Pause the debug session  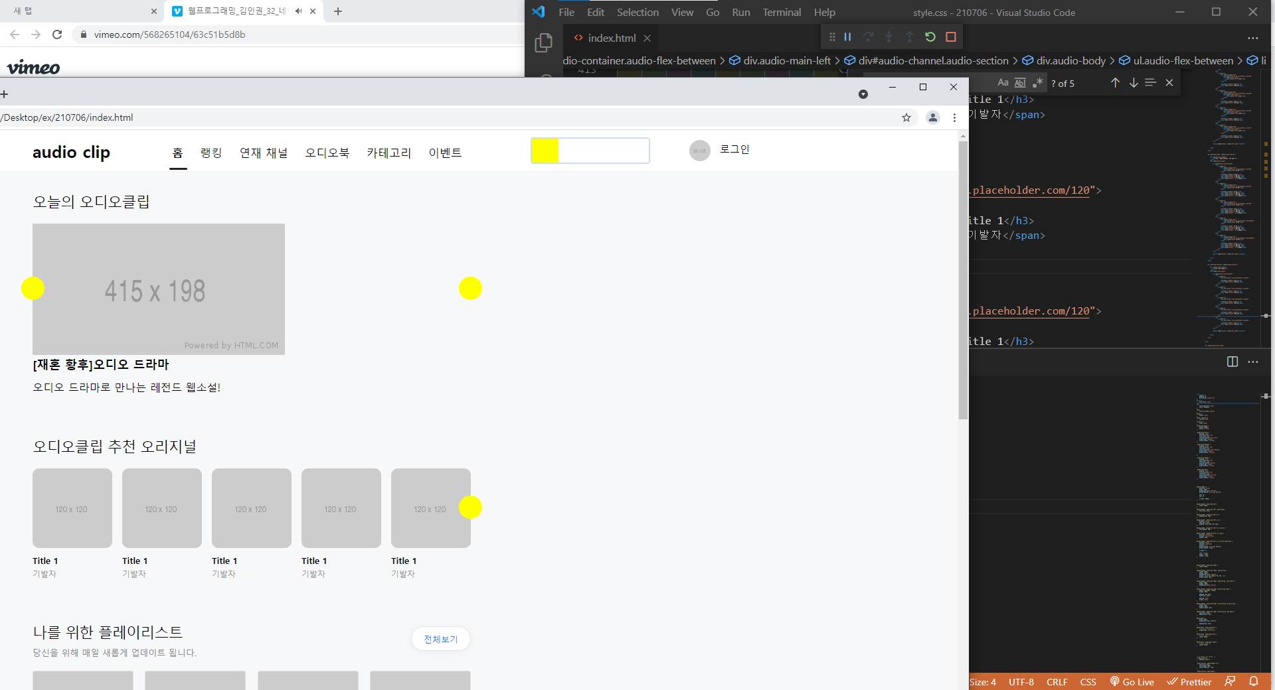coord(847,37)
